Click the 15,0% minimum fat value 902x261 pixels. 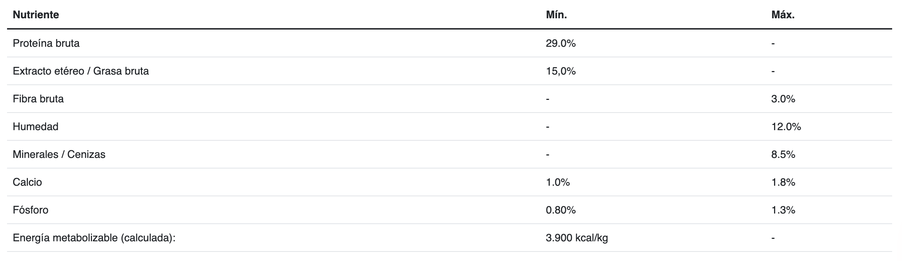pos(561,71)
